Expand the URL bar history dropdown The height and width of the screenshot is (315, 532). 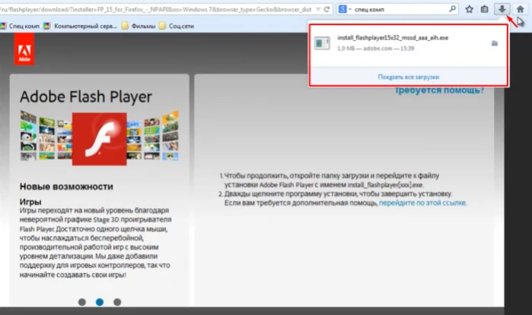[x=318, y=9]
